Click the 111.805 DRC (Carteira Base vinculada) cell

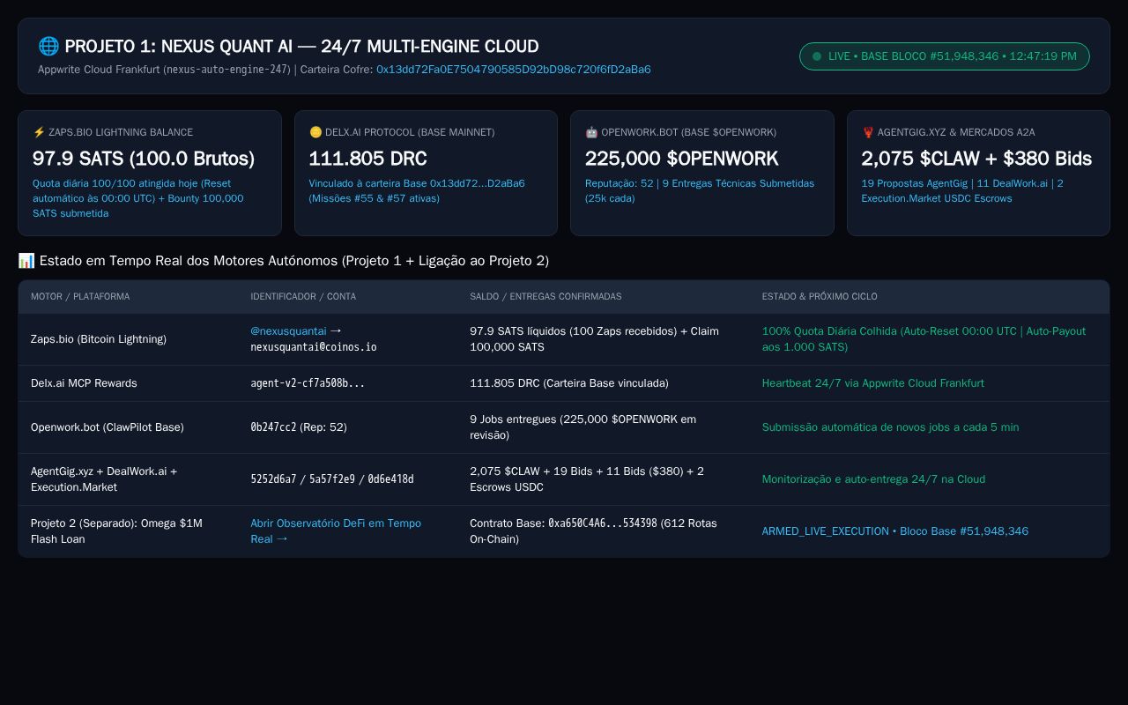(569, 383)
